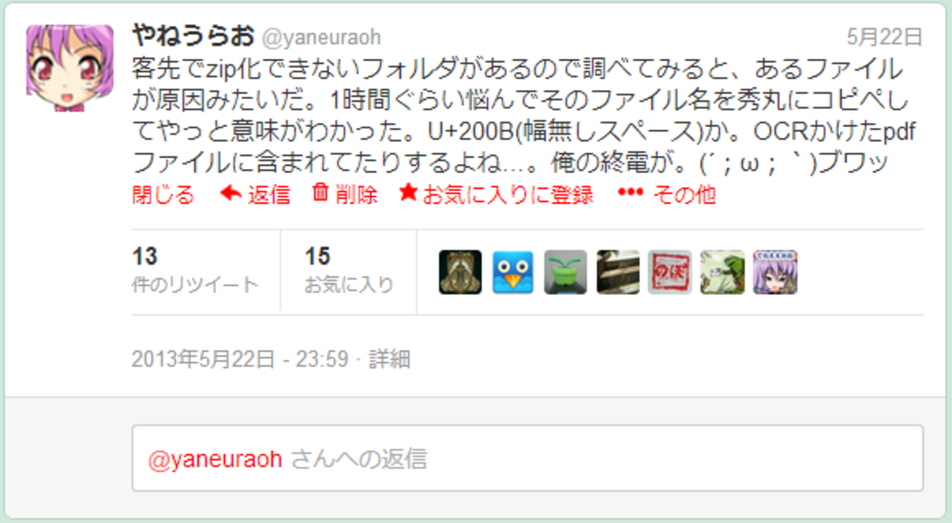
Task: Click the first dark statue avatar
Action: point(461,272)
